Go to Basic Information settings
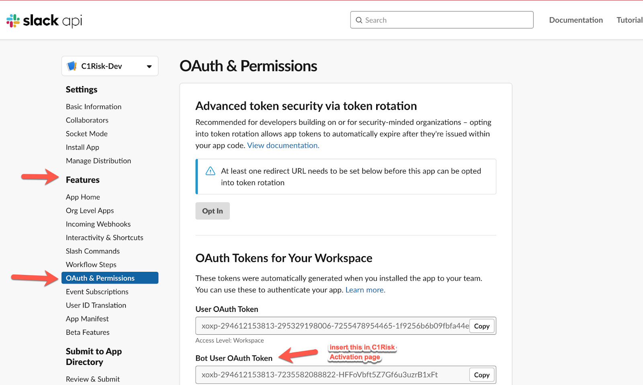The width and height of the screenshot is (643, 385). point(94,106)
